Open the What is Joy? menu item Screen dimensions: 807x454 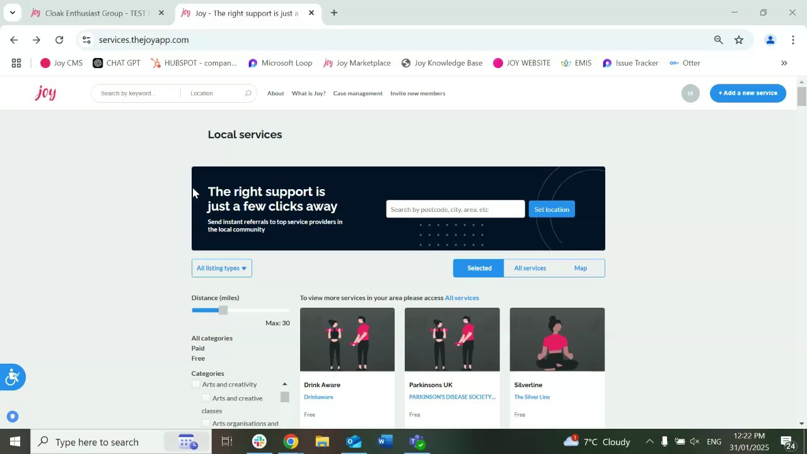pyautogui.click(x=308, y=93)
